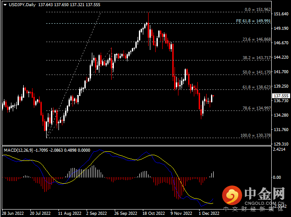Image resolution: width=291 pixels, height=217 pixels.
Task: Click the 中金网 Chinese watermark text
Action: click(264, 193)
